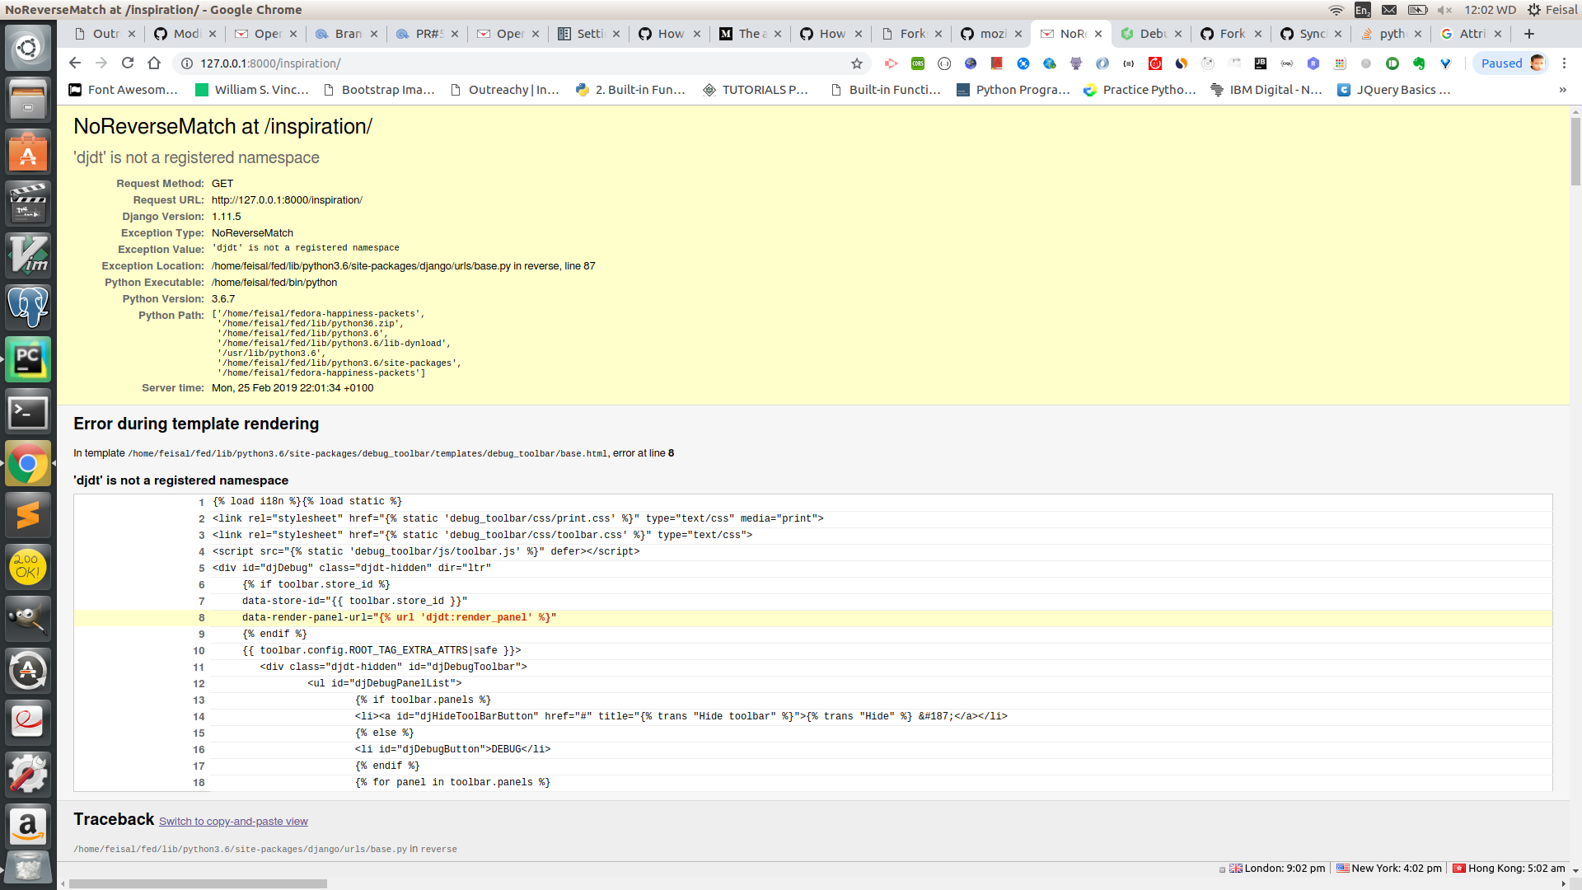Switch to the python Stack Overflow tab

1392,34
